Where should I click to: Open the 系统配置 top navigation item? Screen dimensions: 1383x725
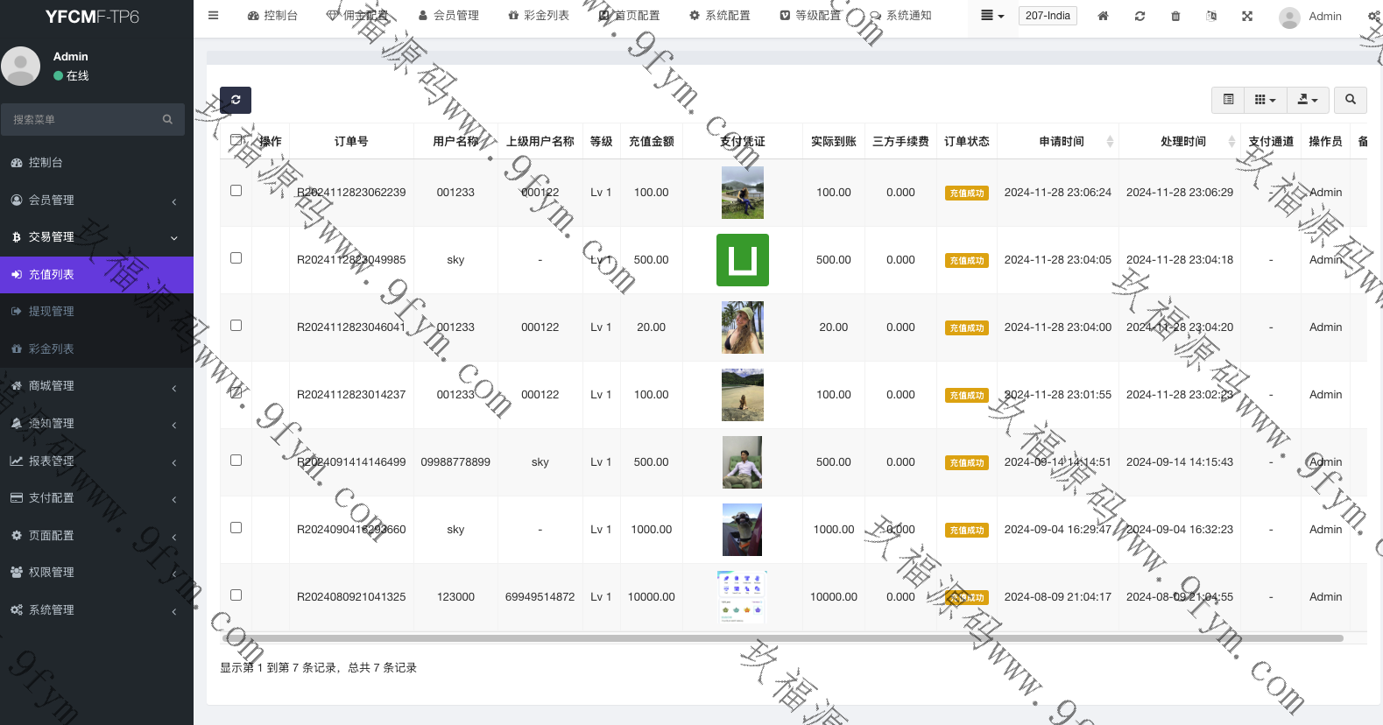pos(719,16)
